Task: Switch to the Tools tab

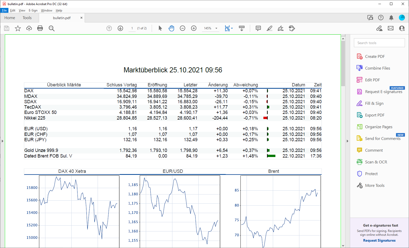Action: point(27,18)
